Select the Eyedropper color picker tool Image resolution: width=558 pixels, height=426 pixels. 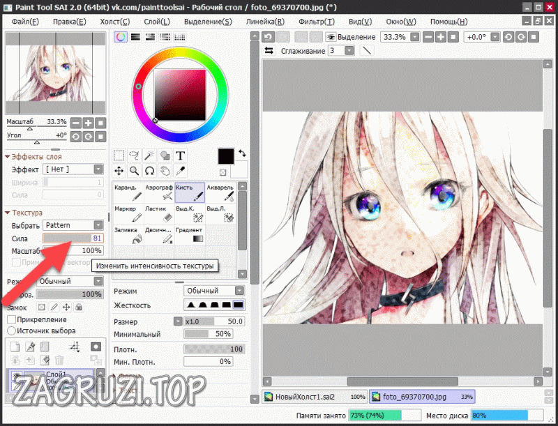click(x=180, y=171)
